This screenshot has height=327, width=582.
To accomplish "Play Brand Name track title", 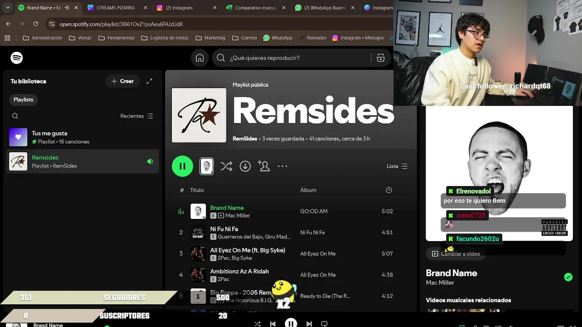I will [227, 208].
